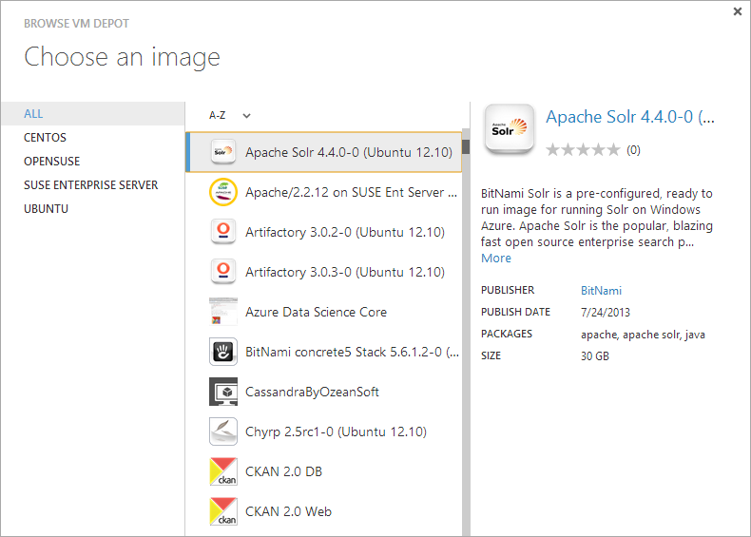The image size is (751, 537).
Task: Click the Artifactory 3.0.2-0 icon
Action: (x=223, y=232)
